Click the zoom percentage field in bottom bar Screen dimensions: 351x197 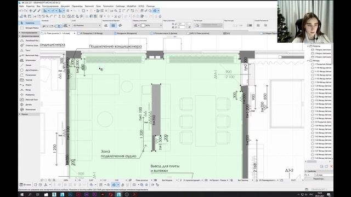pos(66,180)
